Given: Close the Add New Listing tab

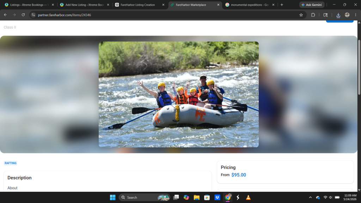Looking at the screenshot, I should [x=108, y=5].
